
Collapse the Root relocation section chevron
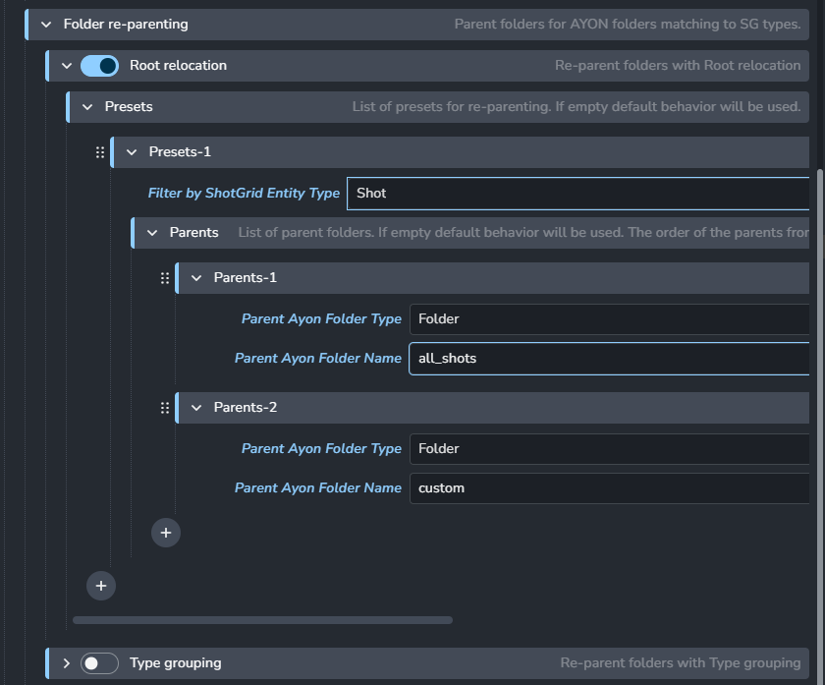click(x=67, y=66)
